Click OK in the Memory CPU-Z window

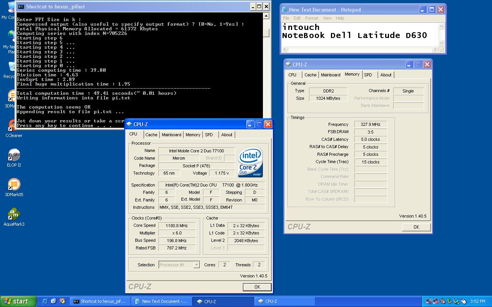click(416, 227)
